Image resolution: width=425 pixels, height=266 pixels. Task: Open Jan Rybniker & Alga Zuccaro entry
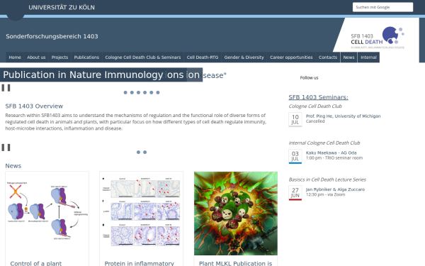[335, 189]
